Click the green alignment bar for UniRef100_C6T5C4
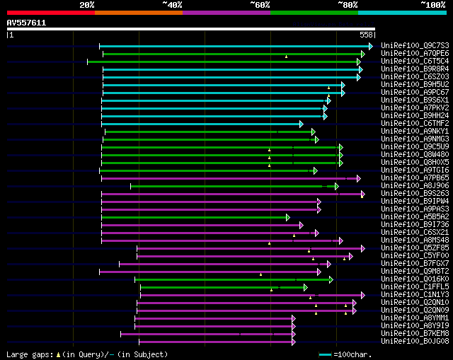Viewport: 453px width, 360px height. tap(222, 62)
